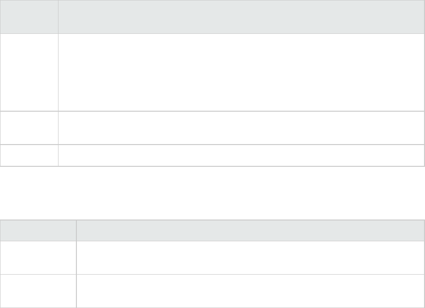425x308 pixels.
Task: Click bottom table last row wide cell
Action: [x=250, y=291]
